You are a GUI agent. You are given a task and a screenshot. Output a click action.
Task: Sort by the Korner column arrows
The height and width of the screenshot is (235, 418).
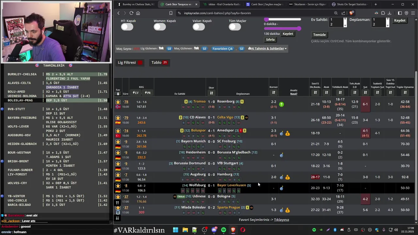(x=274, y=93)
